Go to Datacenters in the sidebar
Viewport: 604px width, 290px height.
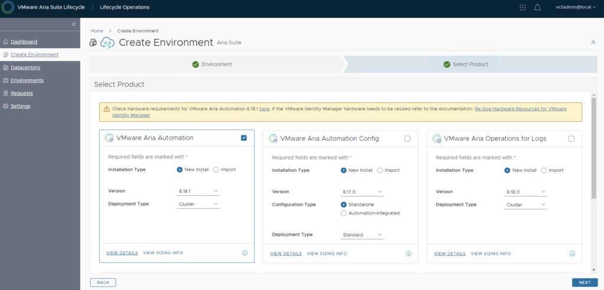click(23, 68)
